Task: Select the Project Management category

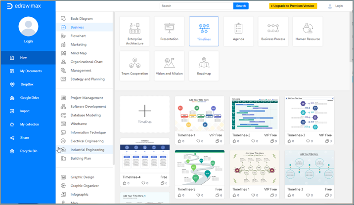Action: [x=84, y=98]
